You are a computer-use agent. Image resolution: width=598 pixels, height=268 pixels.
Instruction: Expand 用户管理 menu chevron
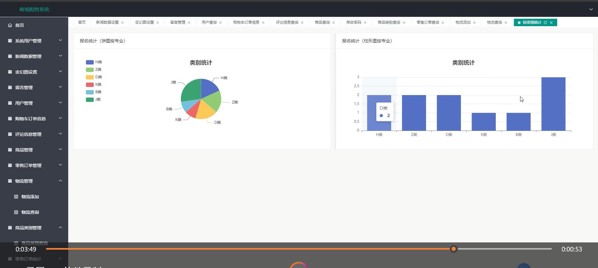pyautogui.click(x=60, y=103)
